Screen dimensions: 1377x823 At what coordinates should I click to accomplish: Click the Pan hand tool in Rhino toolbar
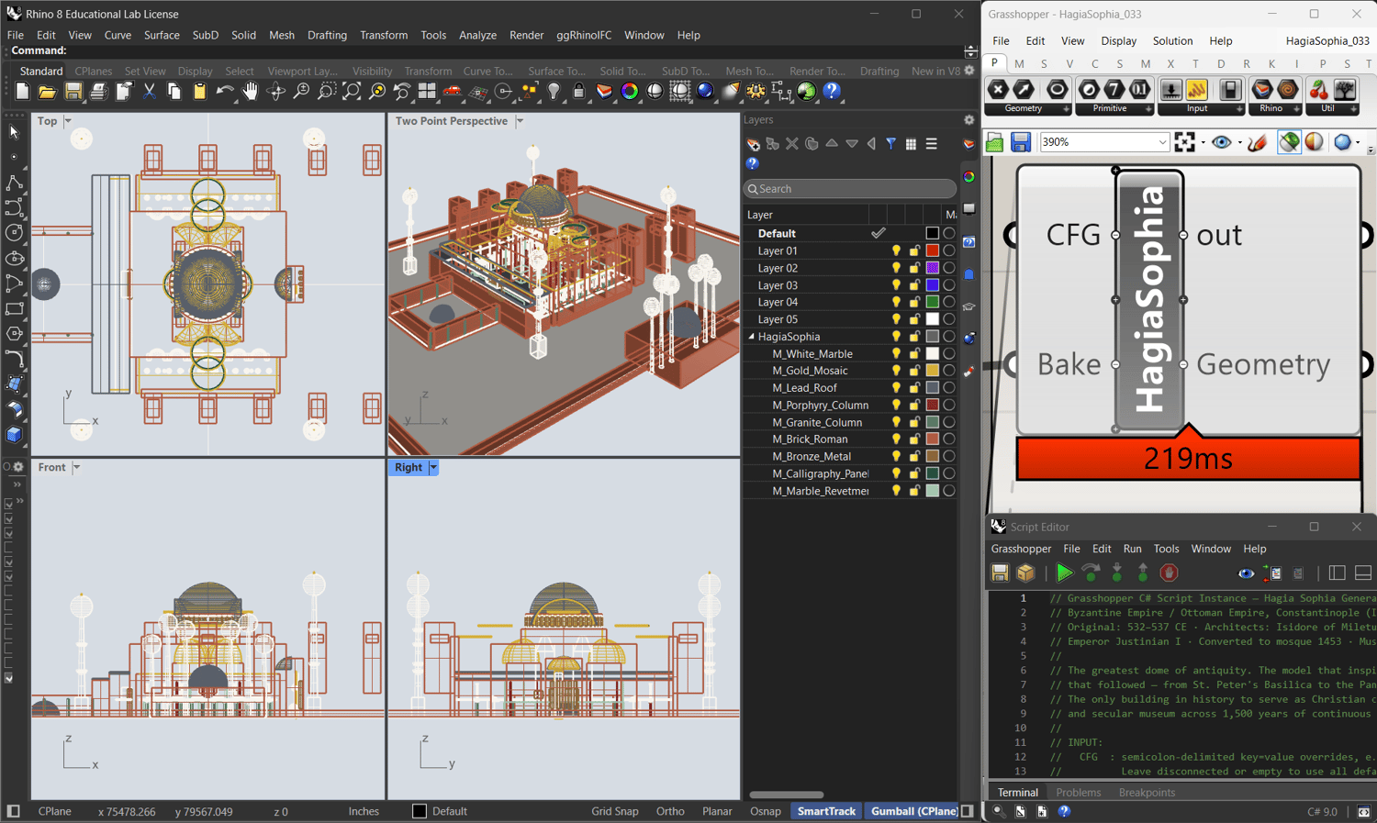[x=250, y=92]
